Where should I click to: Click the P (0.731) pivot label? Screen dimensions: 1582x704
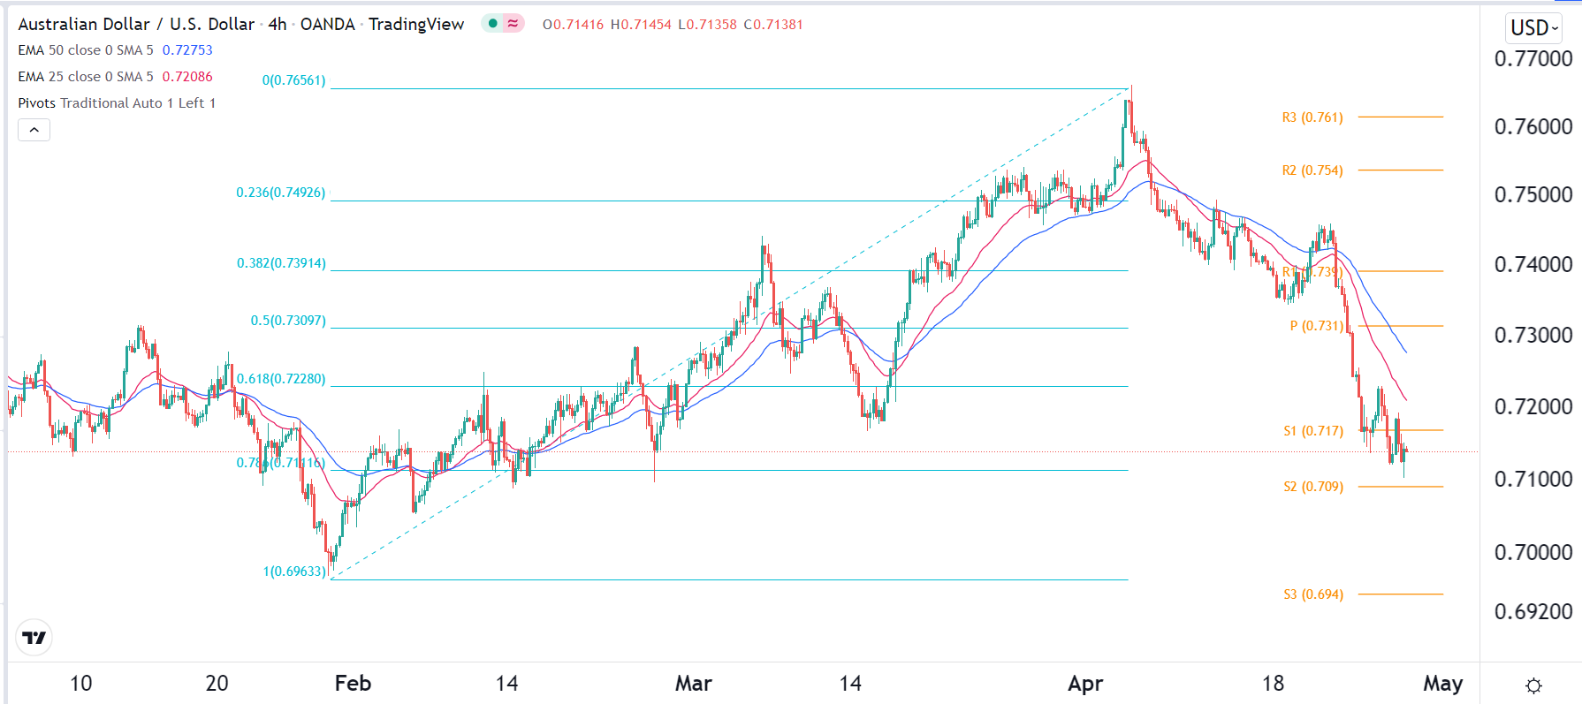click(1316, 326)
